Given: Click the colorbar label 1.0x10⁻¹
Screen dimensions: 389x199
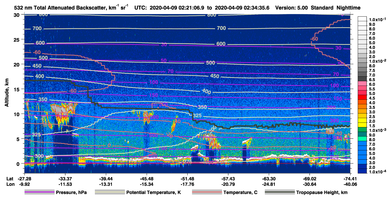Looking at the screenshot, I should coord(378,19).
